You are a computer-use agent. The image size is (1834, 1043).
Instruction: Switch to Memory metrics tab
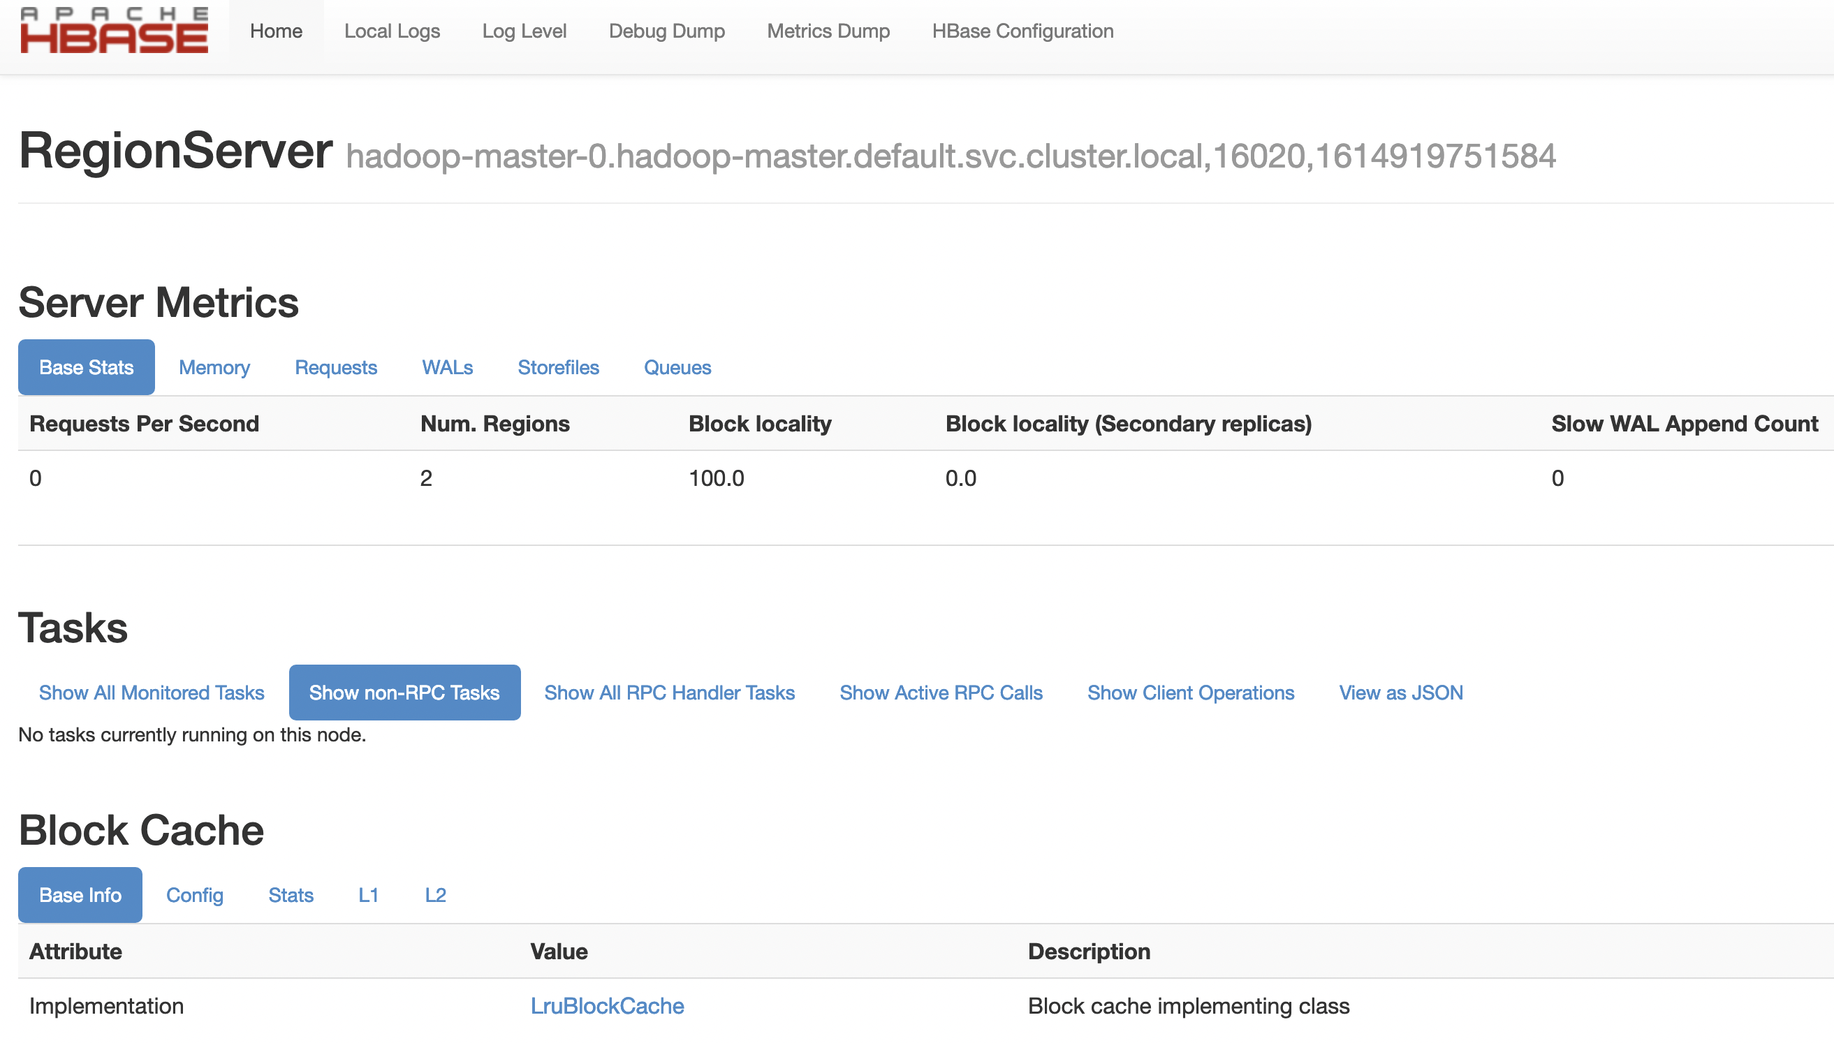pos(214,367)
